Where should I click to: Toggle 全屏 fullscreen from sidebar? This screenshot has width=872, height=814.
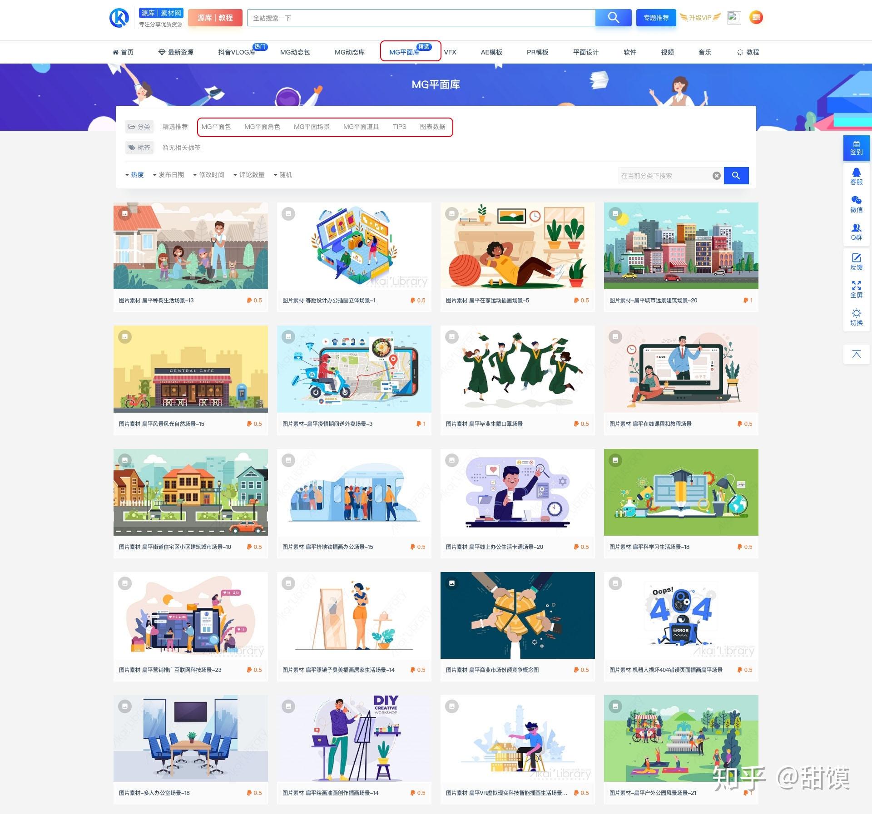pos(856,290)
